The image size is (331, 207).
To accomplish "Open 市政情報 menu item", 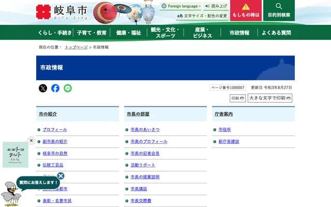I will [239, 33].
